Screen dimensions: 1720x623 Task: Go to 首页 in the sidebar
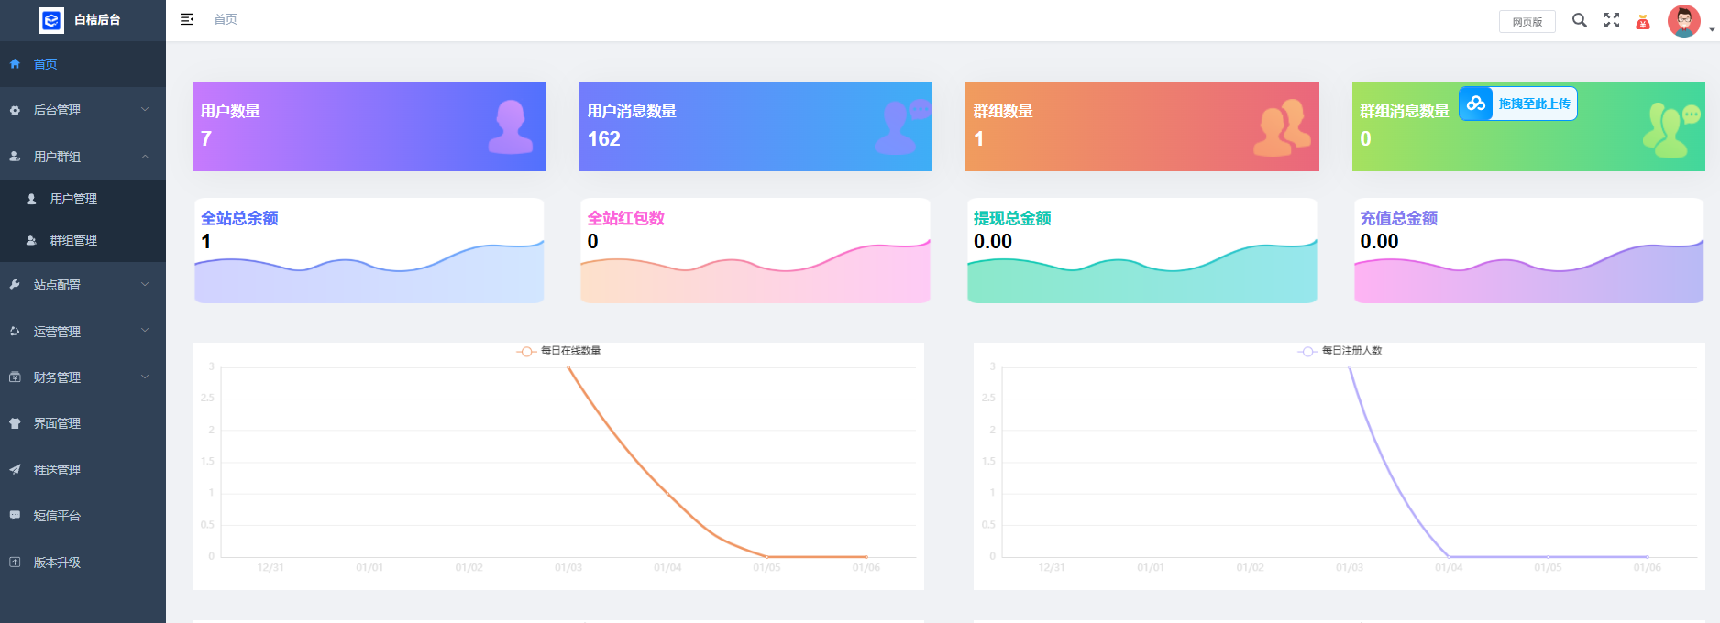point(46,64)
